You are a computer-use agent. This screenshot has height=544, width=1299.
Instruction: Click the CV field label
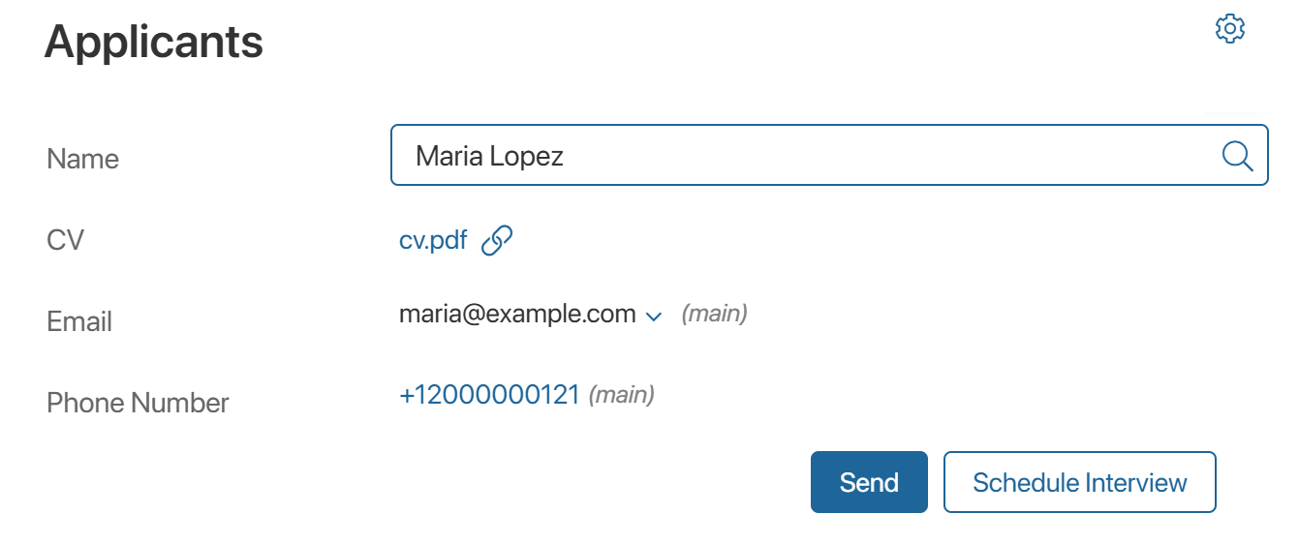point(65,240)
